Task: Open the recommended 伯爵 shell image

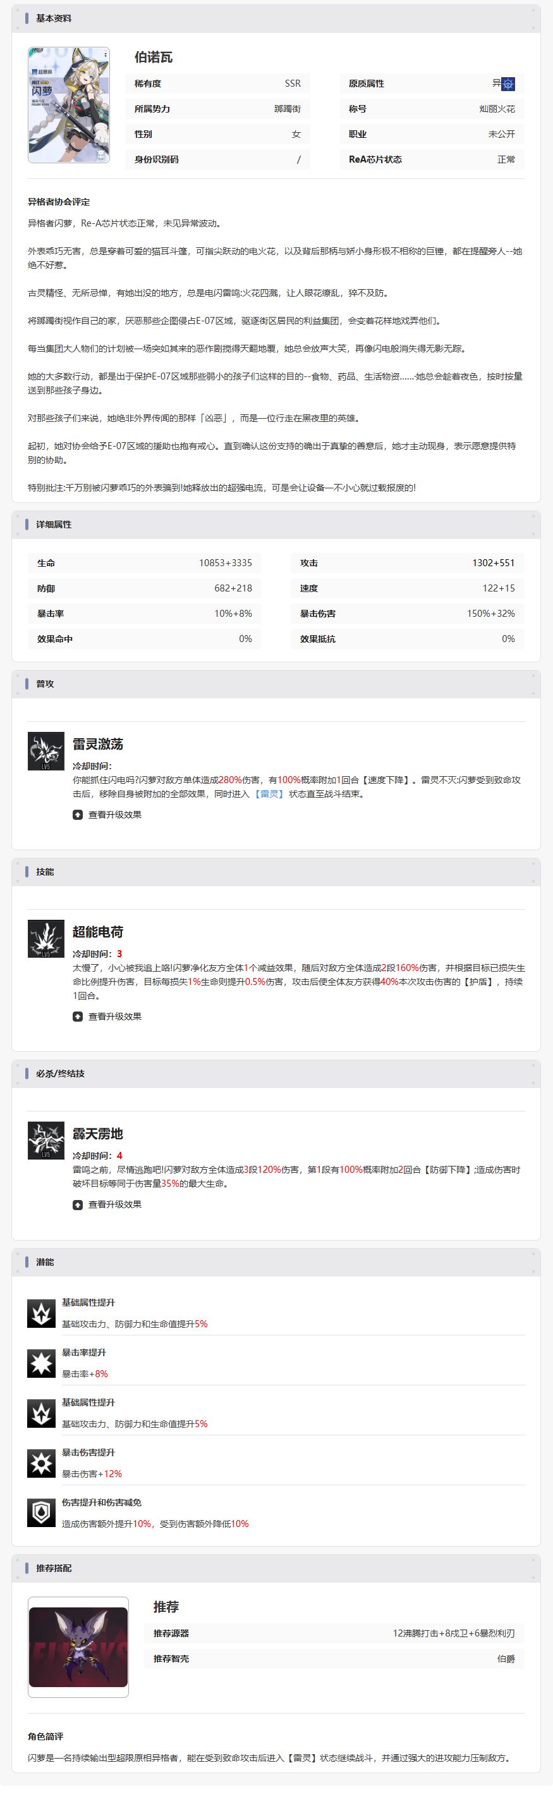Action: (x=78, y=1646)
